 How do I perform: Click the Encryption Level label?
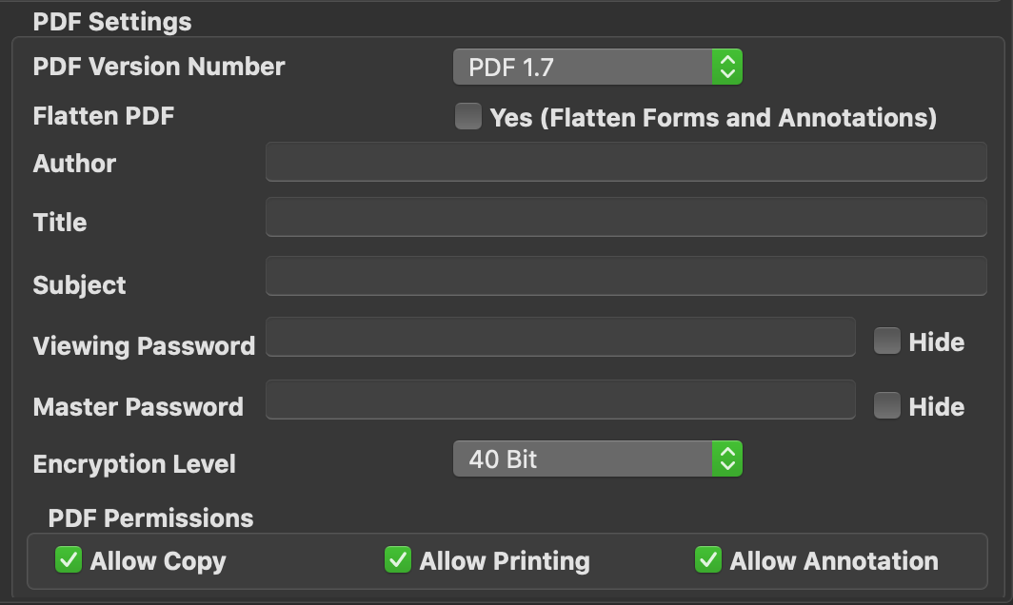pos(134,464)
